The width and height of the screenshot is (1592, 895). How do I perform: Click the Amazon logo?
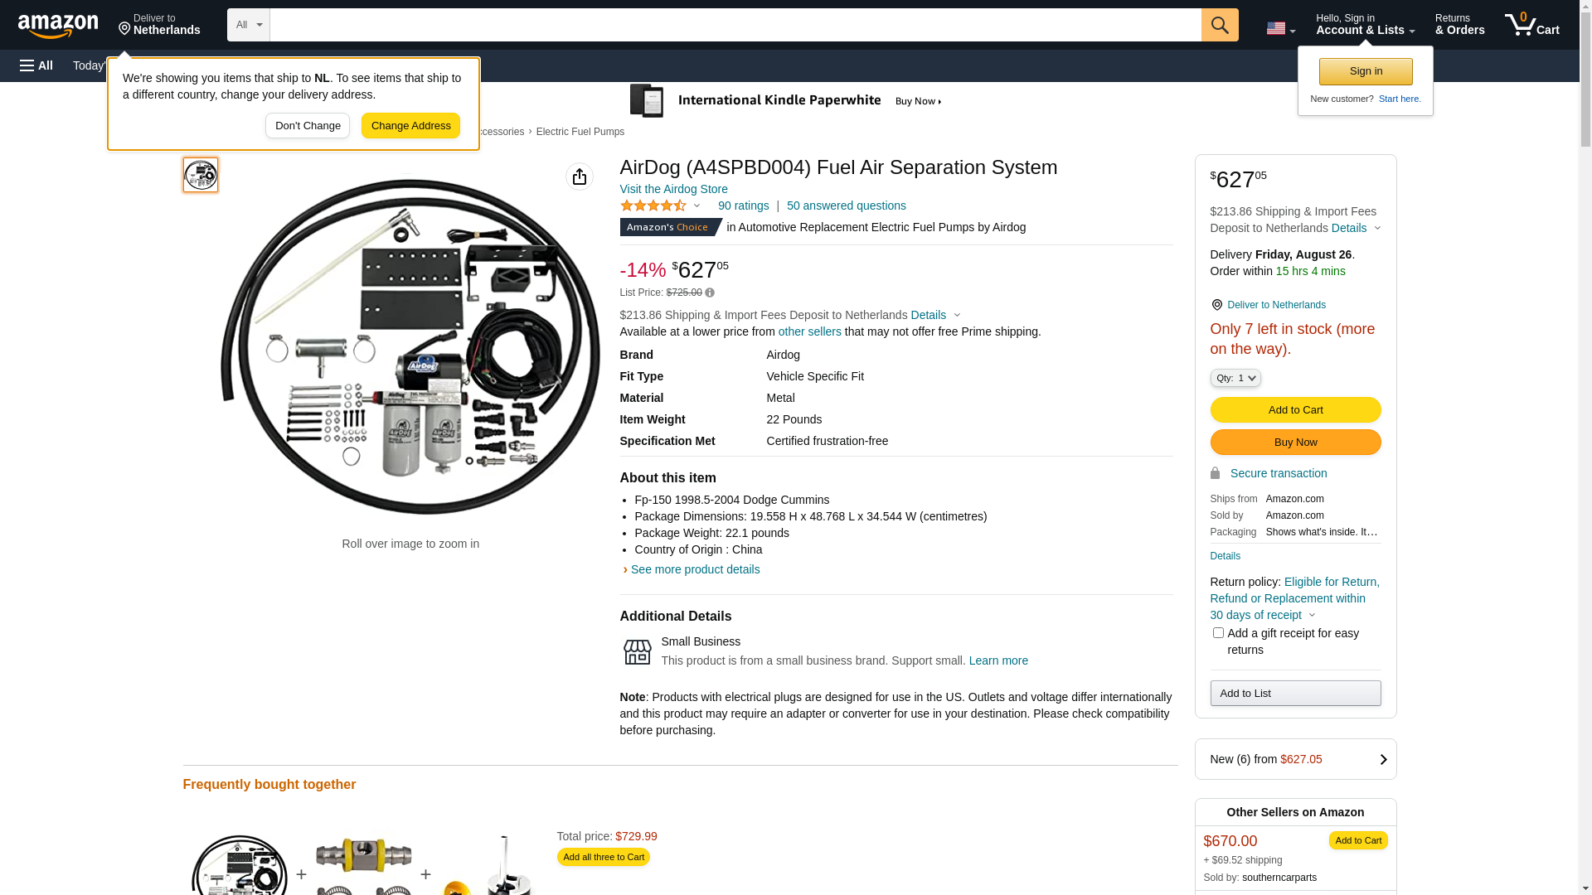(x=58, y=26)
